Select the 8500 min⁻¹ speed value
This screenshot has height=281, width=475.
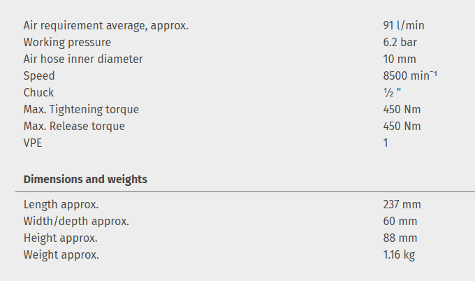tap(410, 76)
